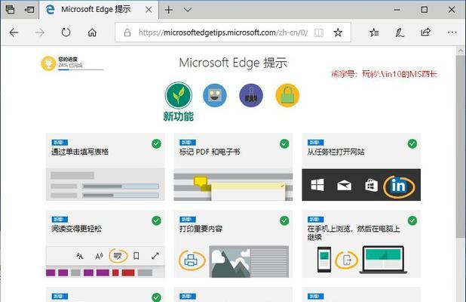Go back to the previous page
The image size is (466, 302).
[x=14, y=32]
